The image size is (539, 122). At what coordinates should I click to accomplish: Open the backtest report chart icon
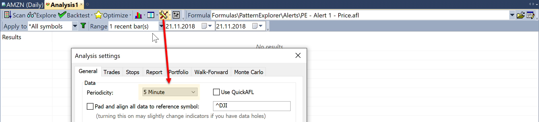138,15
